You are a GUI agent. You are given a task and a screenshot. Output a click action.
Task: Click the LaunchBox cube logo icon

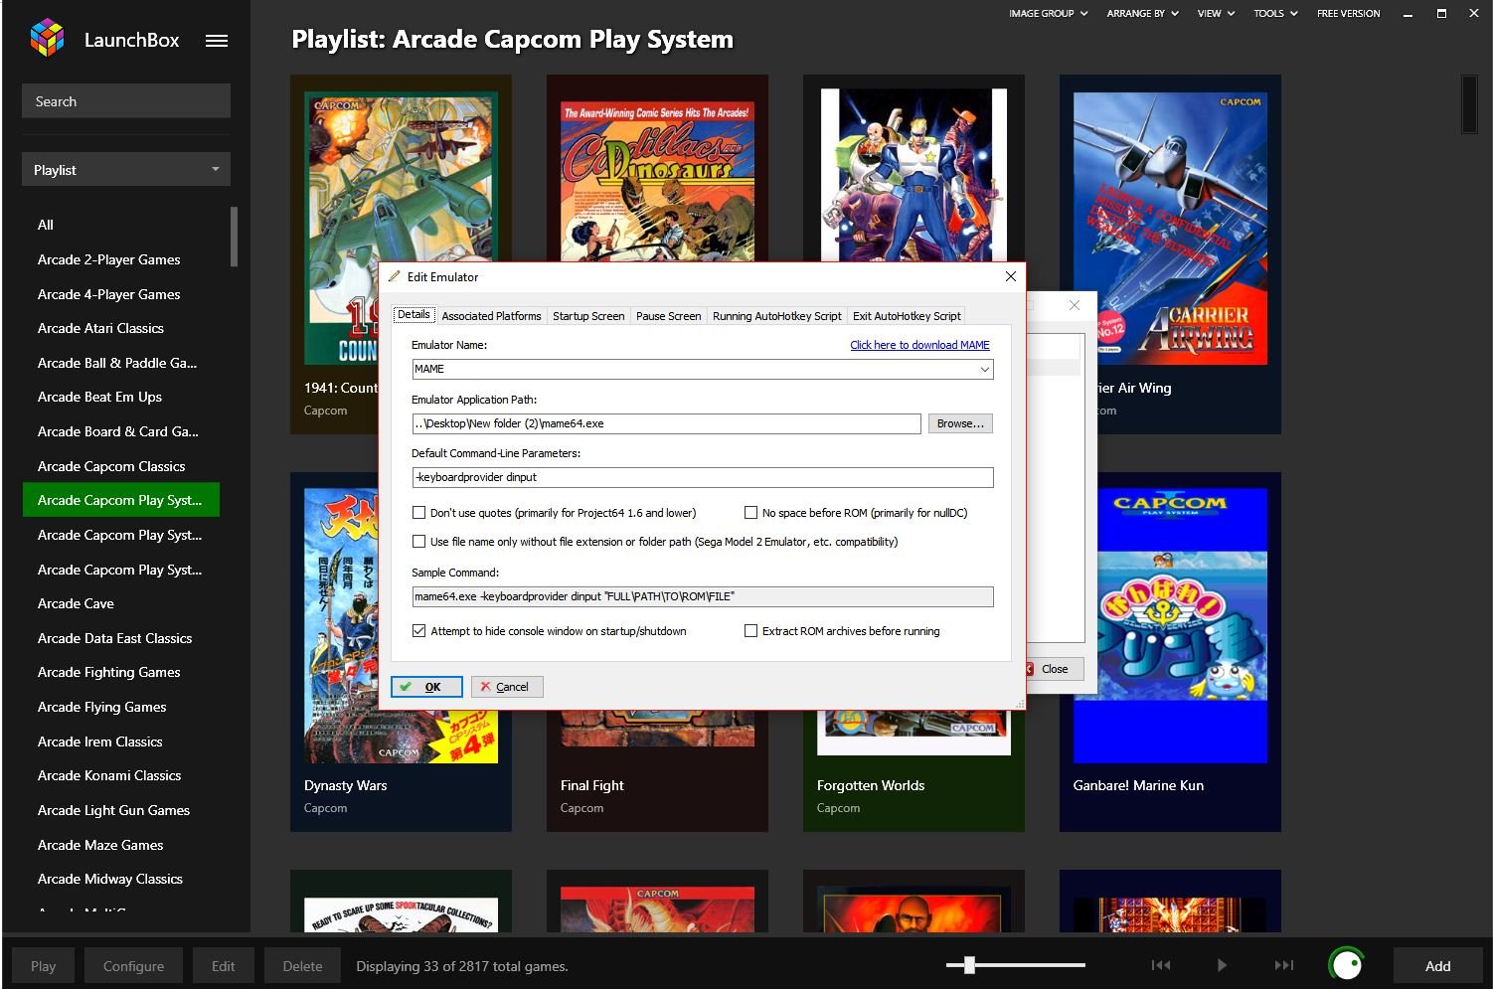click(x=47, y=39)
